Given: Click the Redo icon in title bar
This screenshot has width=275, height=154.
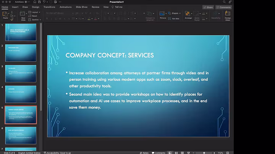Looking at the screenshot, I should pyautogui.click(x=51, y=2).
